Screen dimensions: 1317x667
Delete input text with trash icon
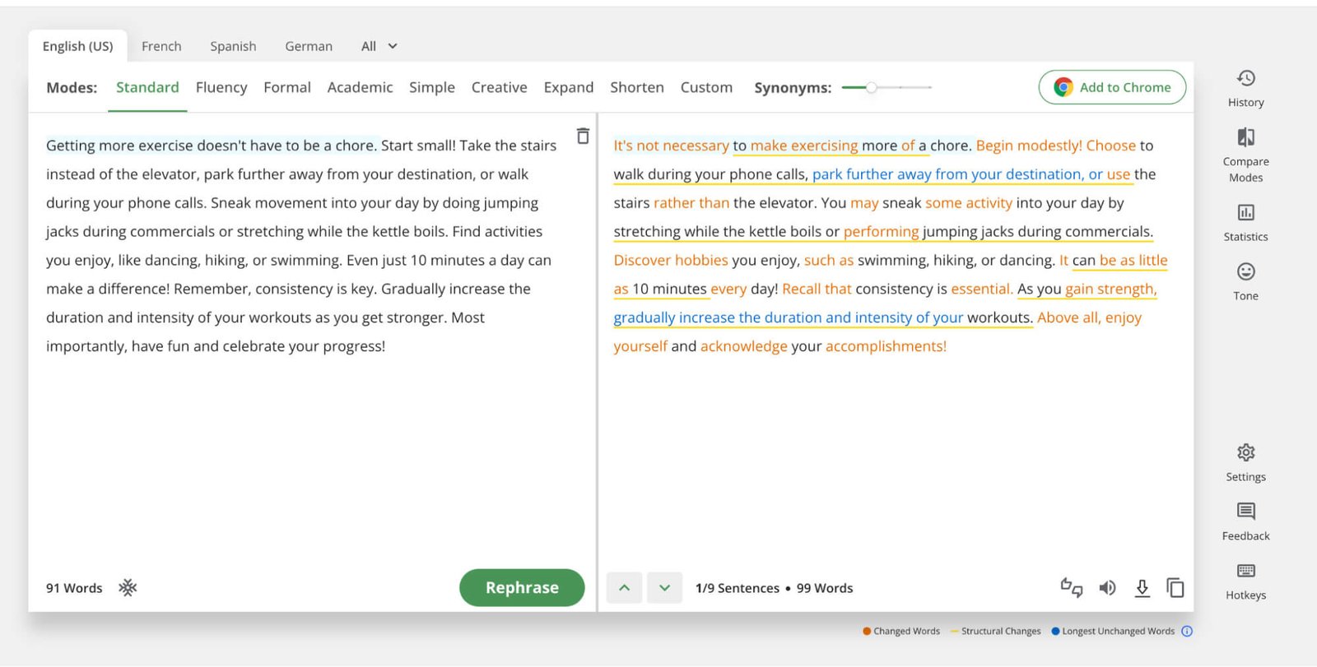583,137
